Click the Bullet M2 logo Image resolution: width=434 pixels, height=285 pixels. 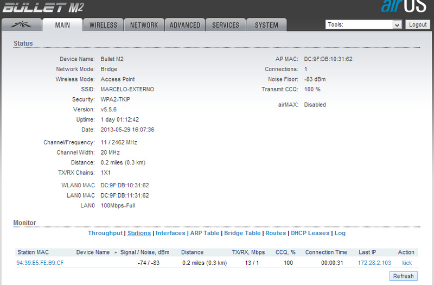[43, 7]
